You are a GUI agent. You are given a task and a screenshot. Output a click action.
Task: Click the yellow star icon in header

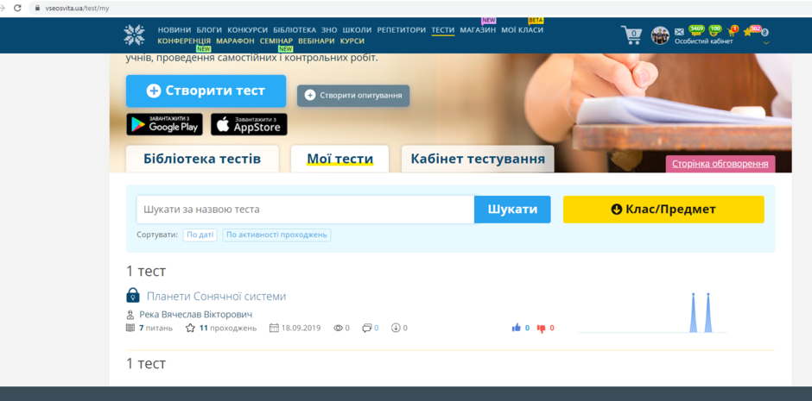[x=748, y=32]
